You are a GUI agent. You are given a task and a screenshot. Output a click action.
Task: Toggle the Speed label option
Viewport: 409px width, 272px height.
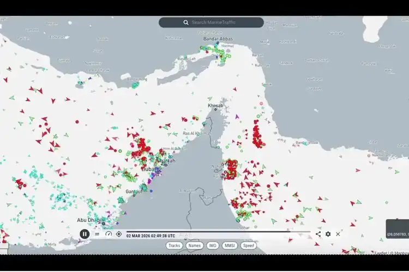point(249,245)
